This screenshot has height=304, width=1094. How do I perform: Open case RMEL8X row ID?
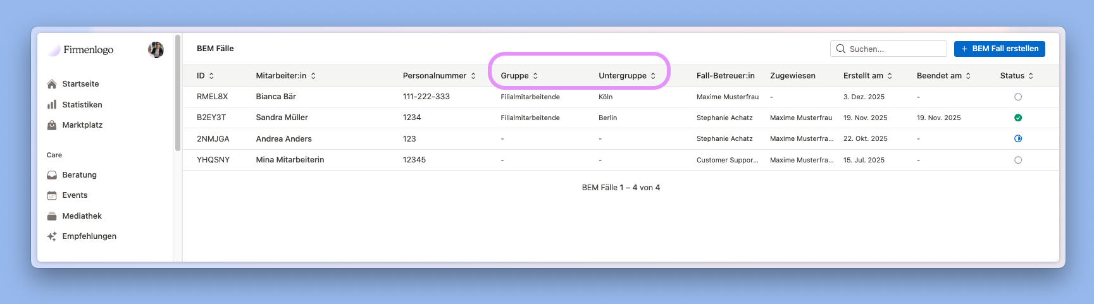click(x=212, y=97)
